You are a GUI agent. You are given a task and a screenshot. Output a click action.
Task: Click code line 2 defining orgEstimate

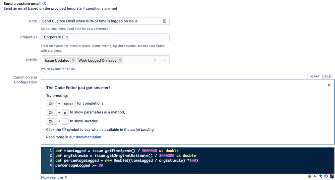coord(126,156)
